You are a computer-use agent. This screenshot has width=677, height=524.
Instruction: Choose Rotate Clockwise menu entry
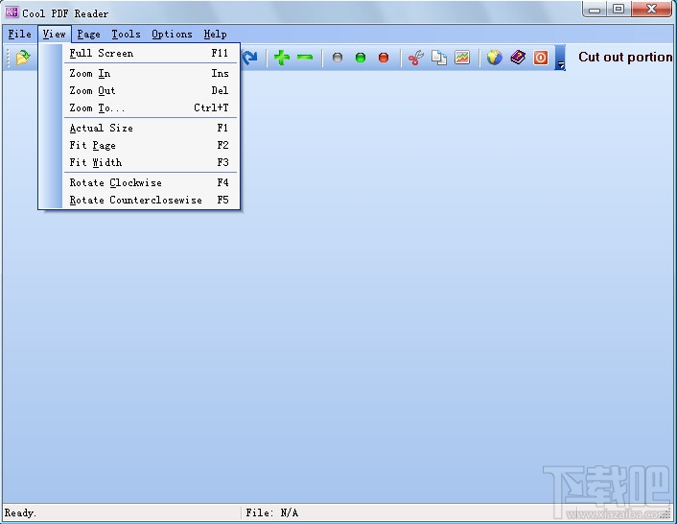point(152,182)
